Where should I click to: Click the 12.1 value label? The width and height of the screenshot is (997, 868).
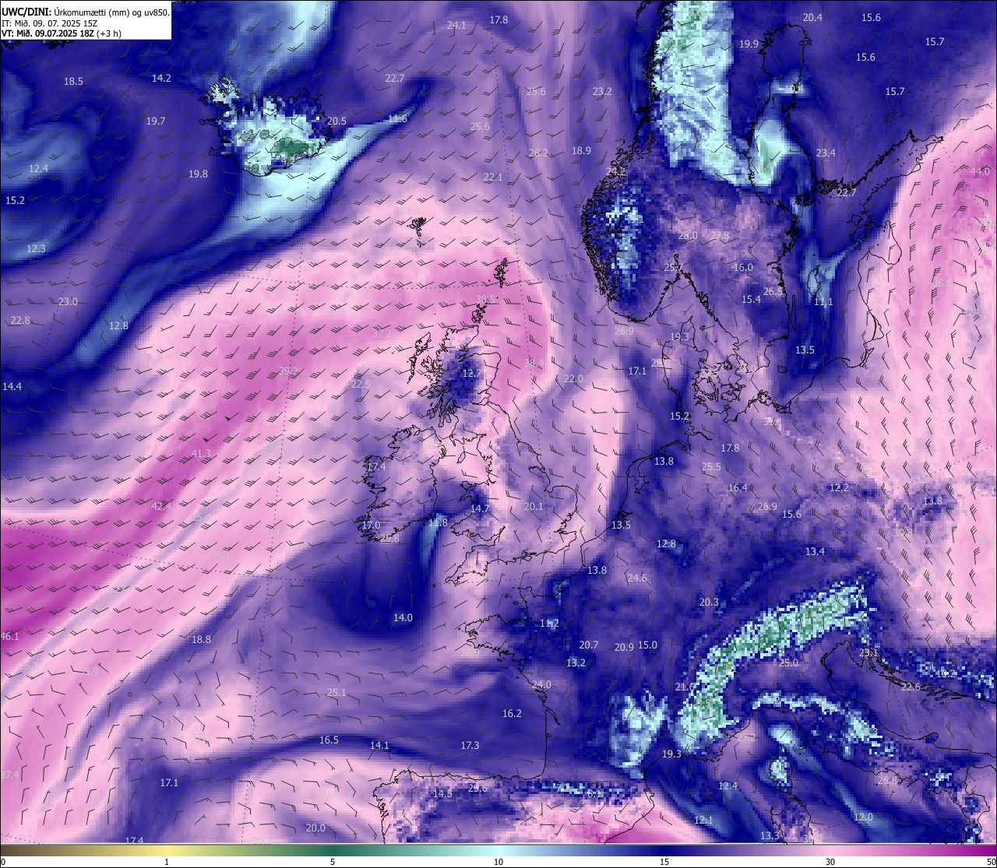[703, 820]
